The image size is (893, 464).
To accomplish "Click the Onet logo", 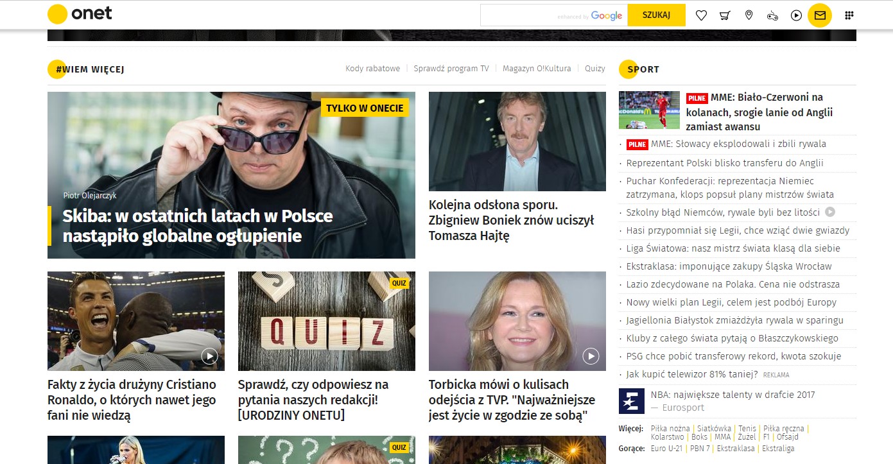I will pyautogui.click(x=80, y=14).
